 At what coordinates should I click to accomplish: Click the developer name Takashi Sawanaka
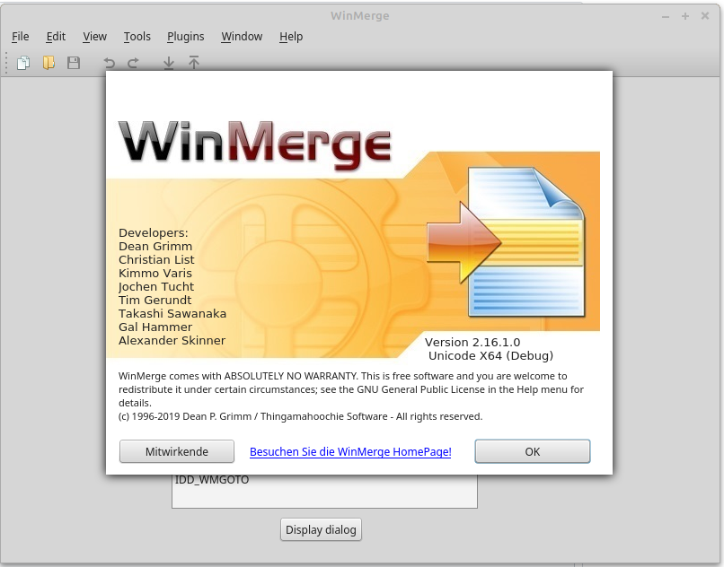172,314
